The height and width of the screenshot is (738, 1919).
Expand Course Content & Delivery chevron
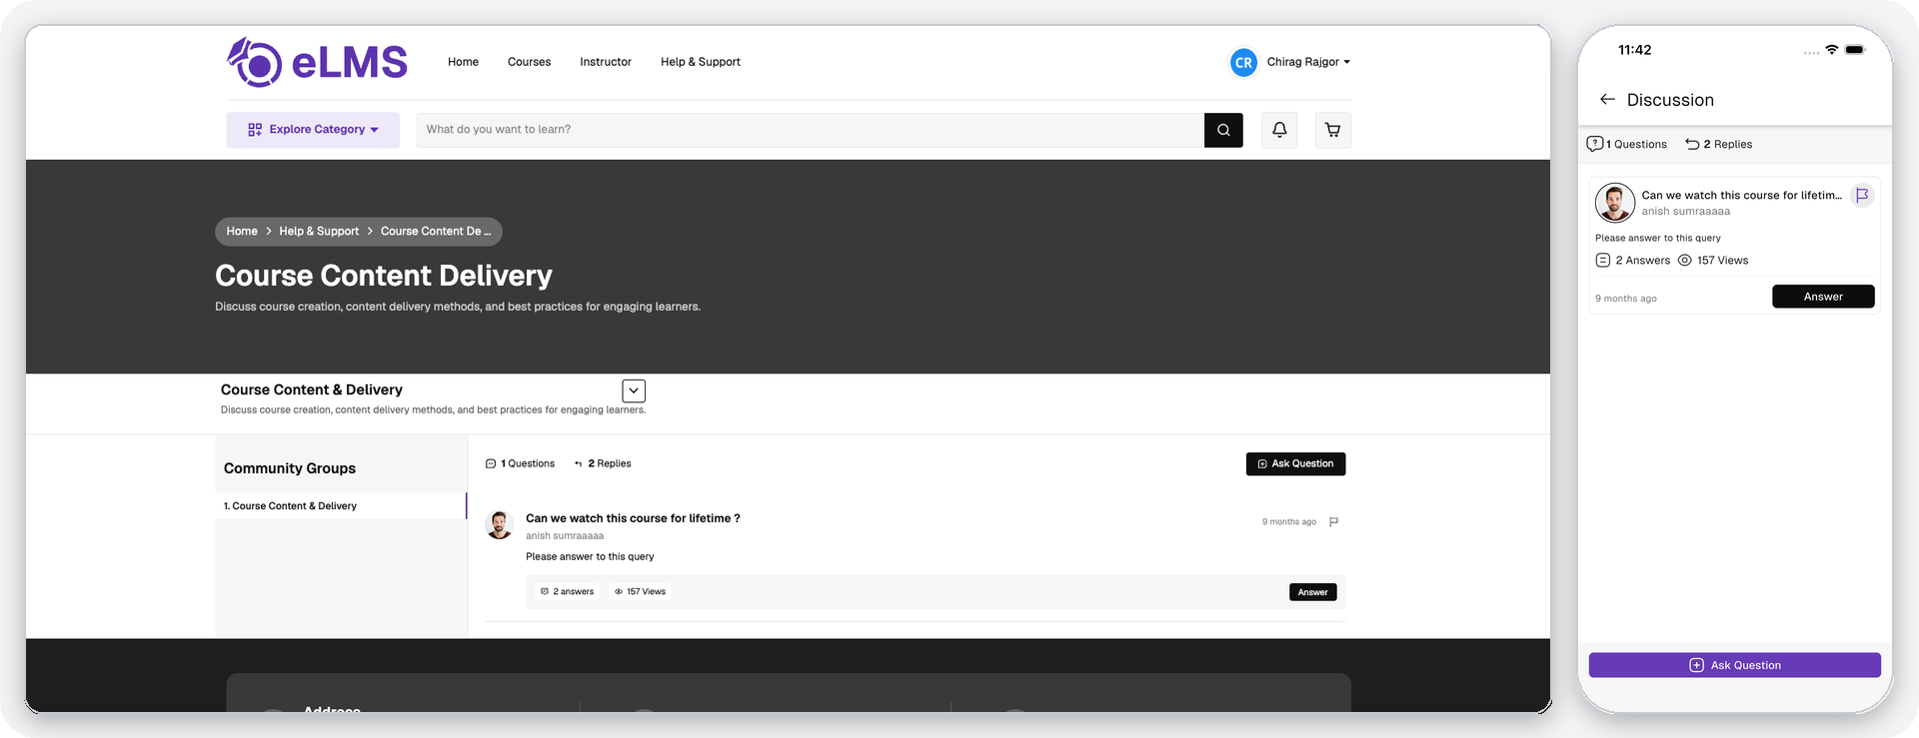pos(634,390)
